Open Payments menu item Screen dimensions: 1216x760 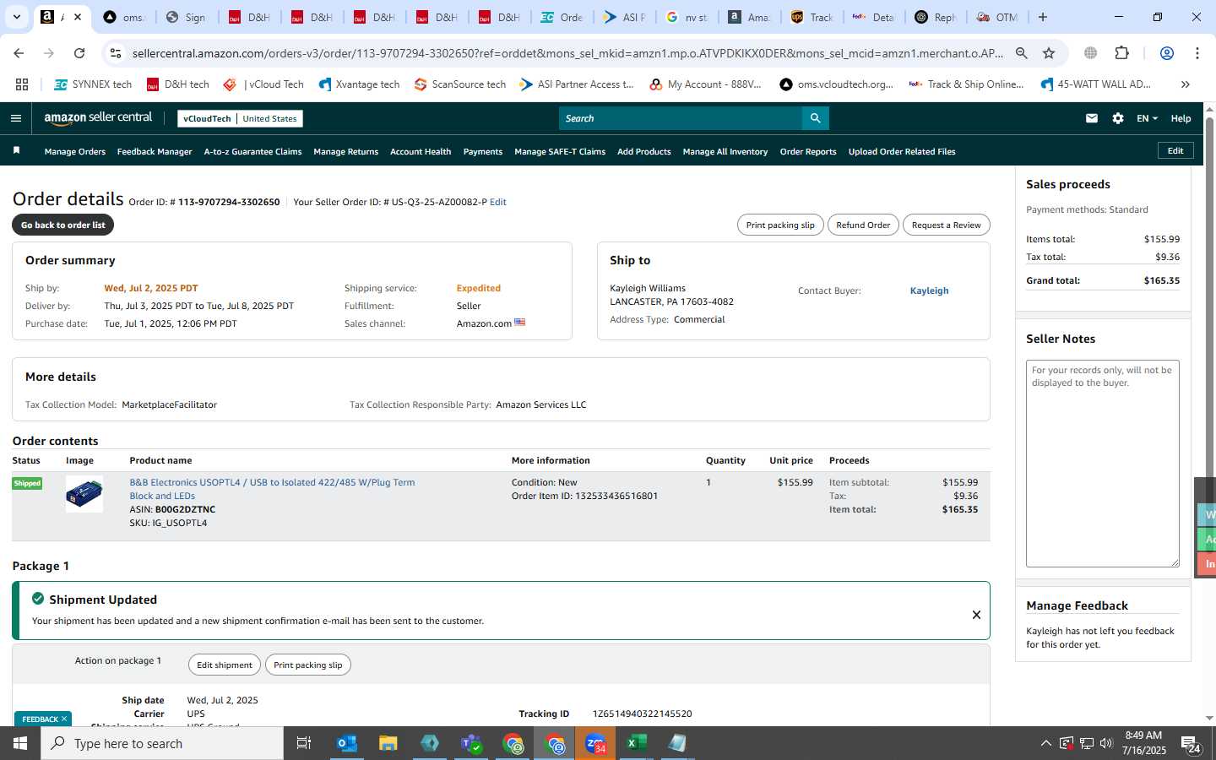point(483,152)
